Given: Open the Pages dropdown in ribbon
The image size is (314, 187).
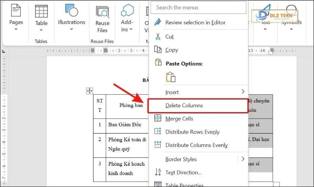Looking at the screenshot, I should pos(16,19).
